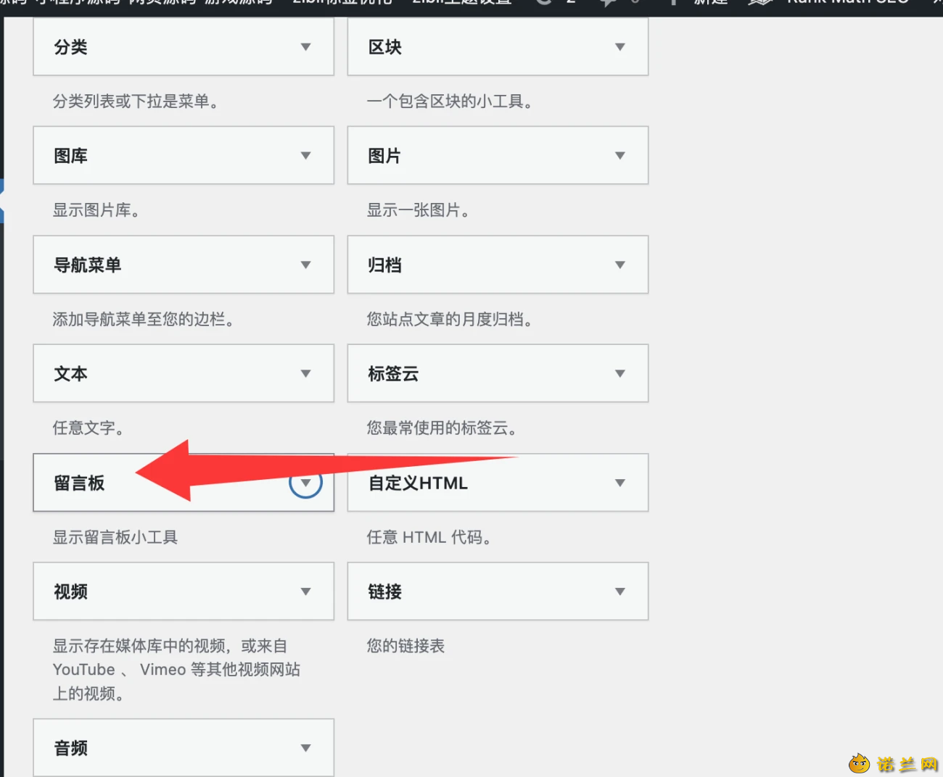943x777 pixels.
Task: Expand the 区块 widget dropdown arrow
Action: pyautogui.click(x=620, y=47)
